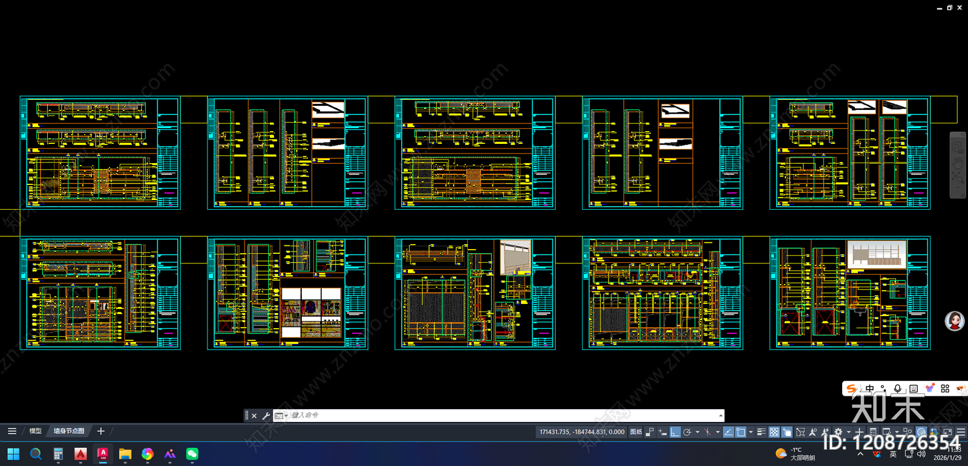Toggle transparency display in the status bar

pos(774,432)
